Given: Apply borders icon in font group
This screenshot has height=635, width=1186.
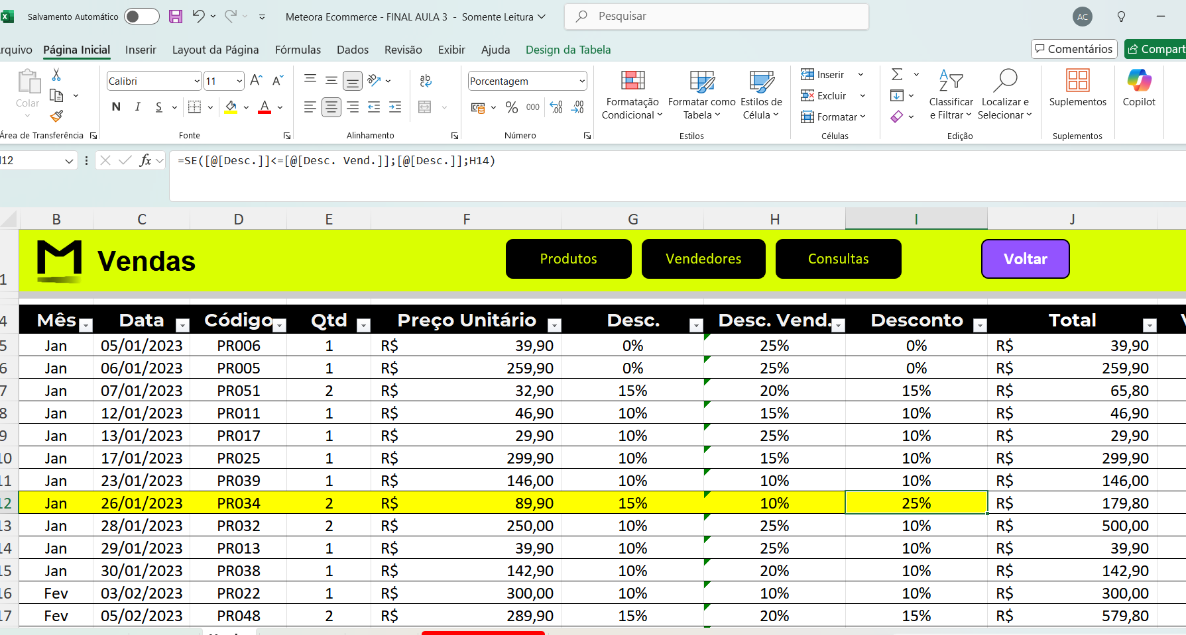Looking at the screenshot, I should (x=194, y=107).
